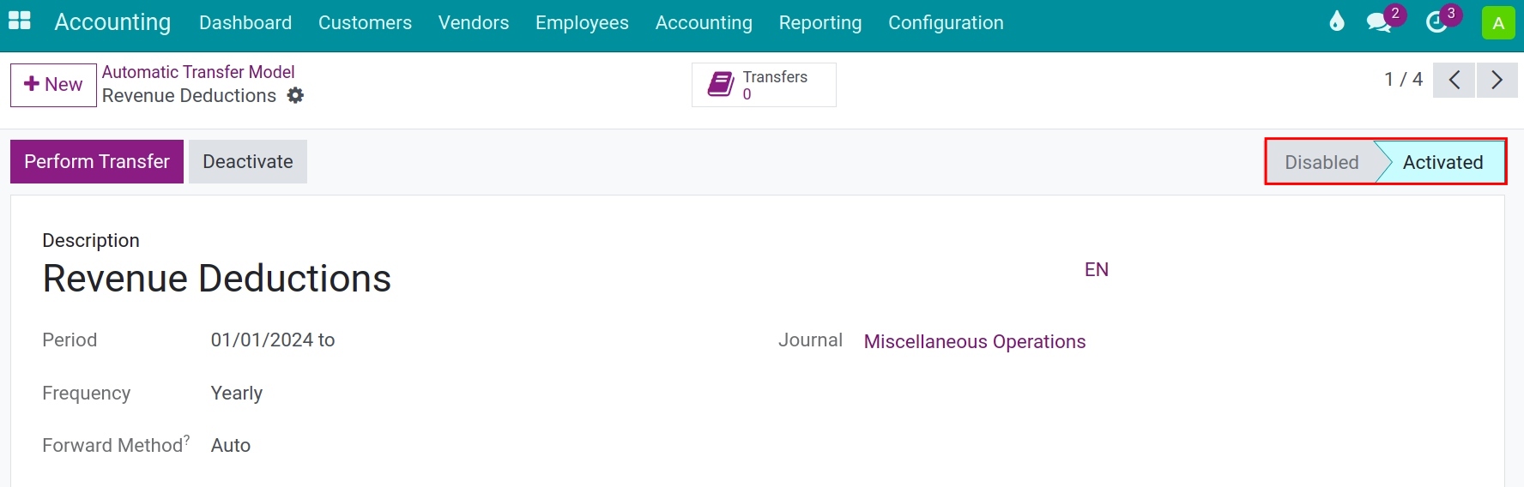
Task: Open the Configuration menu
Action: [946, 23]
